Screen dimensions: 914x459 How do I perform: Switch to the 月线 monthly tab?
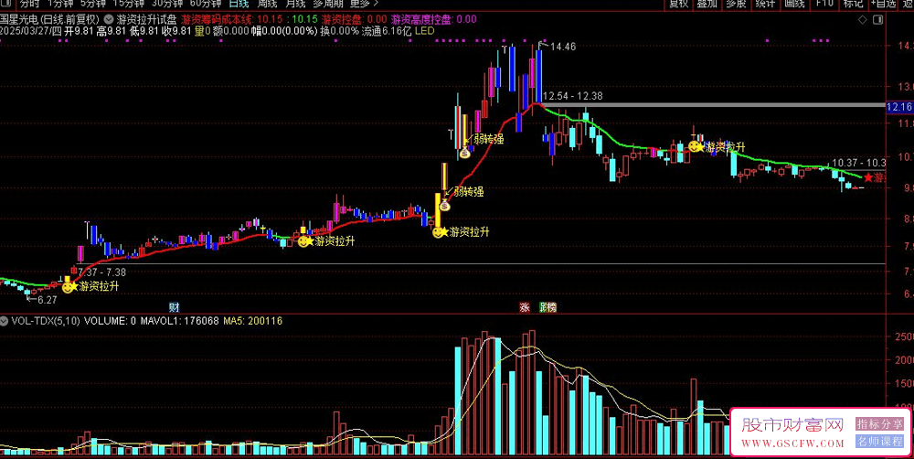(x=296, y=4)
